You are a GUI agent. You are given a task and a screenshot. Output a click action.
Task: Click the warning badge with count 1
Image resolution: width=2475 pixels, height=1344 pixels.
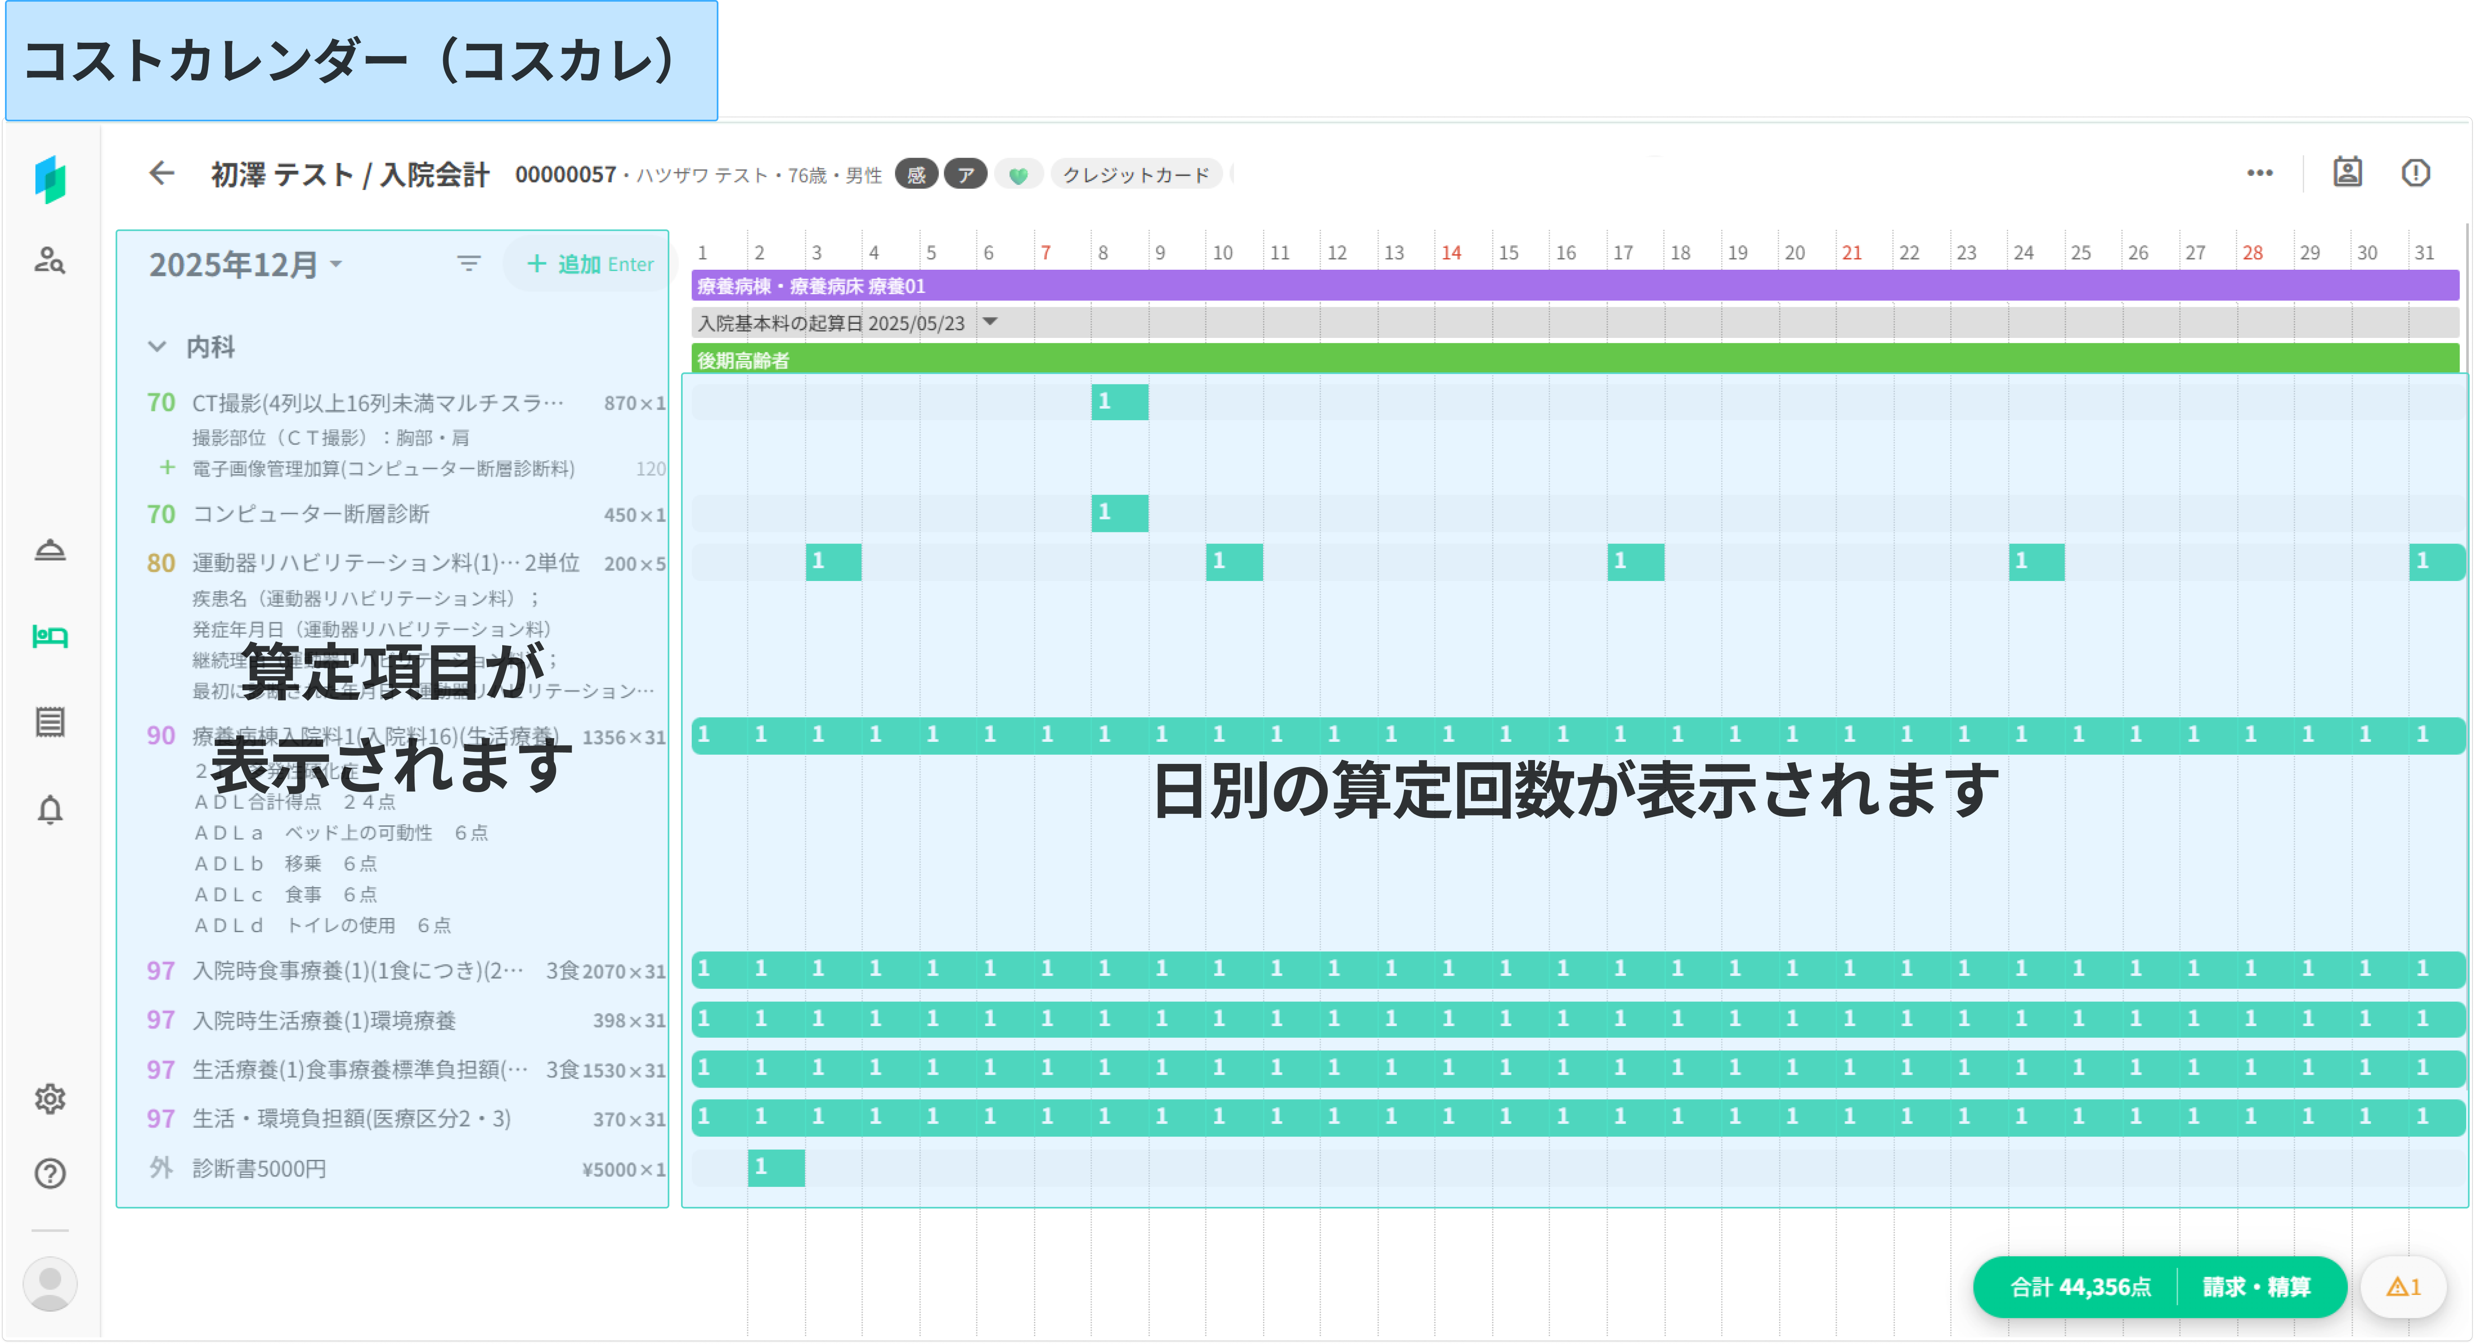(x=2403, y=1286)
